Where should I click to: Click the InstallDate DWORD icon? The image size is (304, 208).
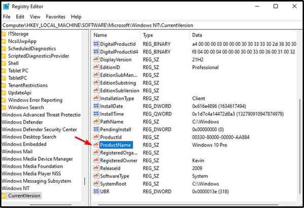click(96, 106)
